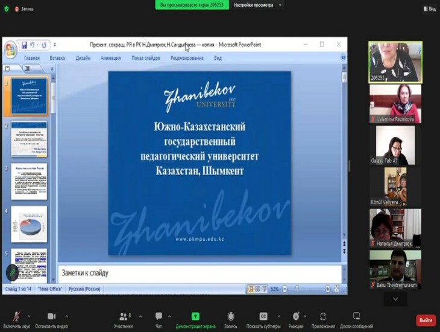Unmute microphone with Включить звук

(16, 320)
